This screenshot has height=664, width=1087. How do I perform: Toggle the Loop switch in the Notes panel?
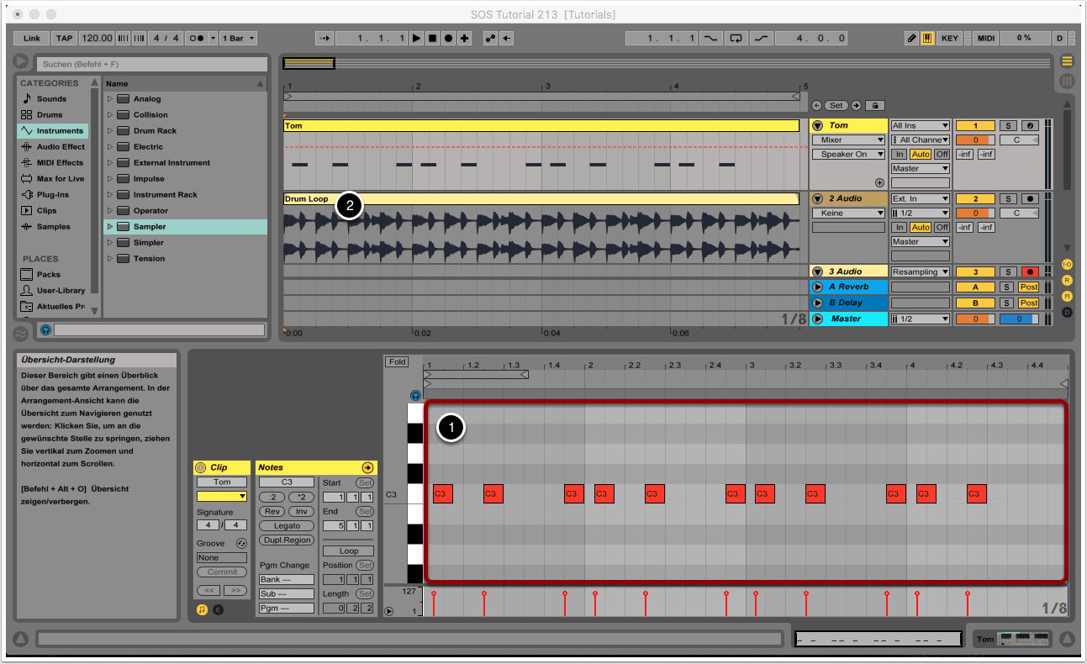point(349,551)
